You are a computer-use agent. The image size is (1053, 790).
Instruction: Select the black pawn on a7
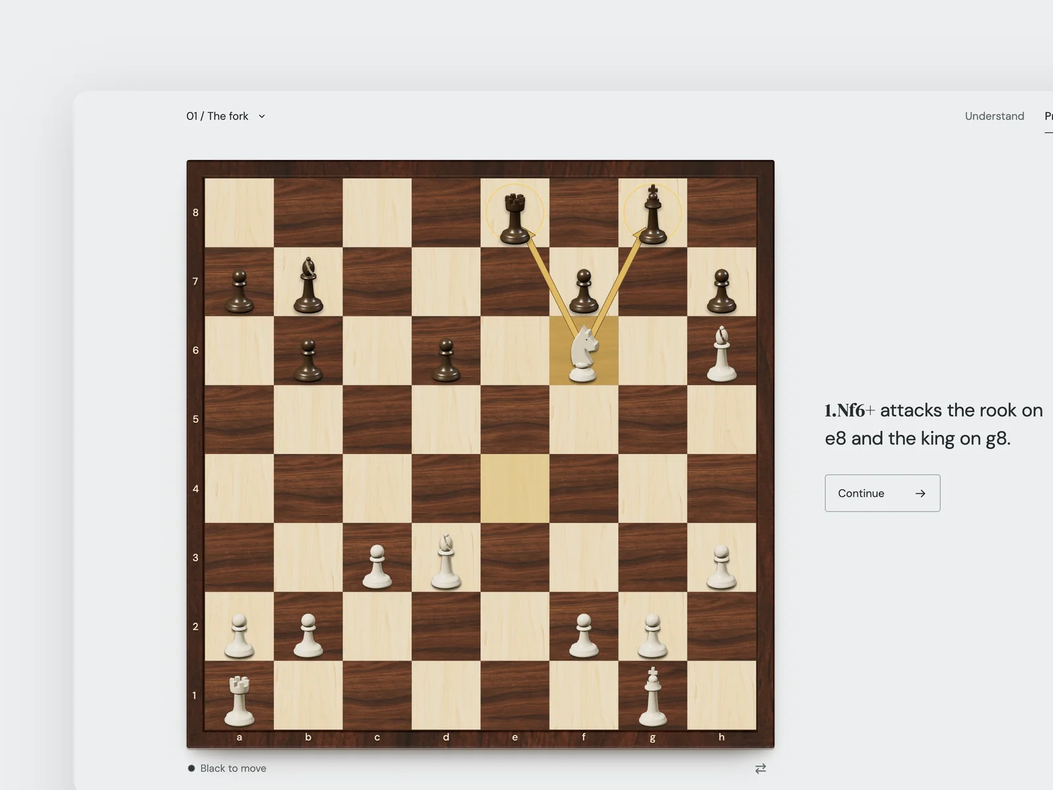(239, 291)
